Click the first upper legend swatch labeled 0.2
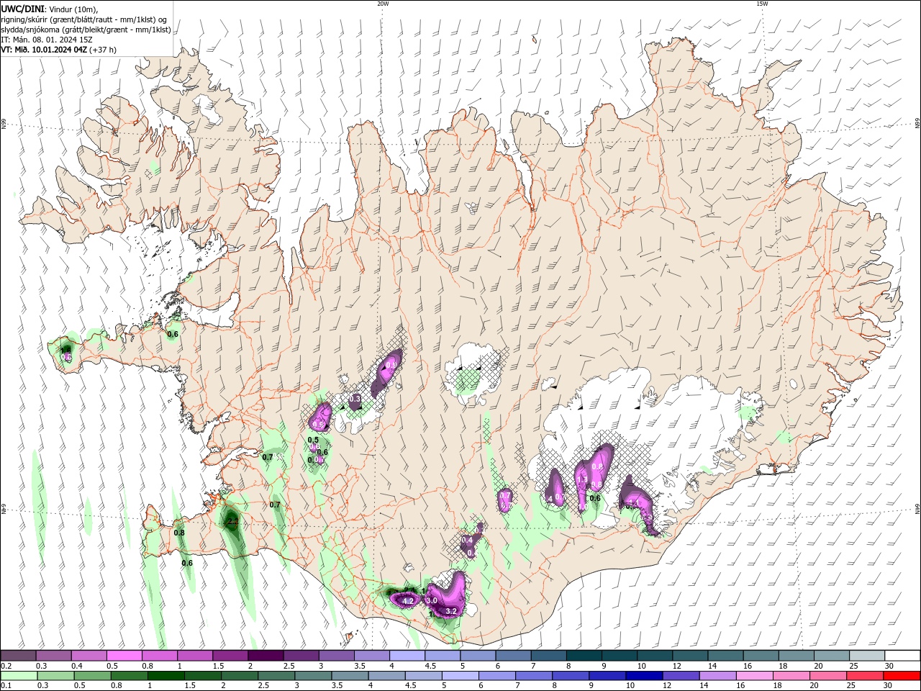Viewport: 921px width, 691px height. click(18, 656)
